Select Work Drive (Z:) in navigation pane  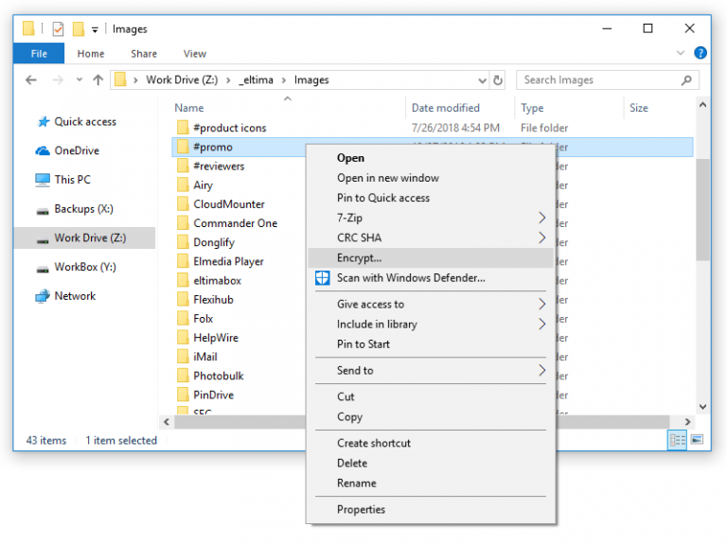pos(85,237)
